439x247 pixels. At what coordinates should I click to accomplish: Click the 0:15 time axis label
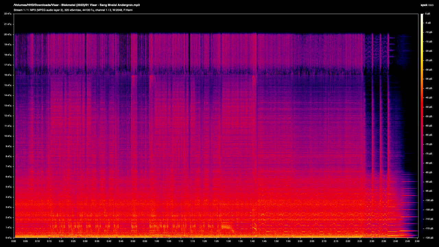click(x=49, y=241)
